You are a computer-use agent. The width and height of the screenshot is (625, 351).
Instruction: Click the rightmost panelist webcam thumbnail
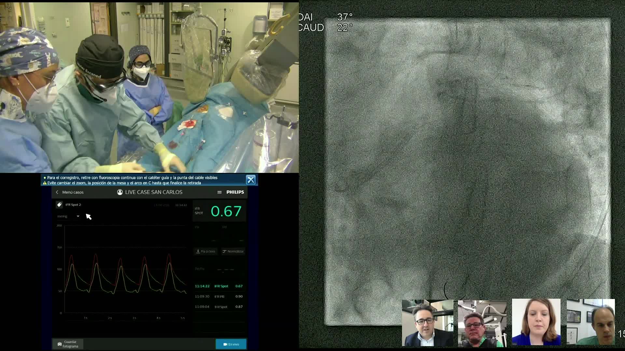coord(590,322)
